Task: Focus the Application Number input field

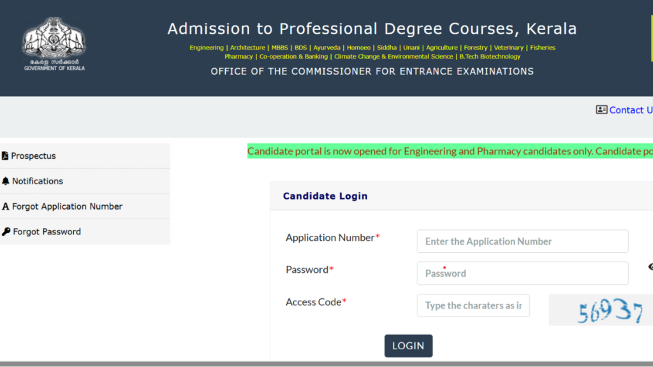Action: pyautogui.click(x=522, y=241)
